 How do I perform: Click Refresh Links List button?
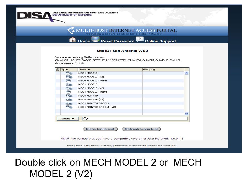point(141,129)
